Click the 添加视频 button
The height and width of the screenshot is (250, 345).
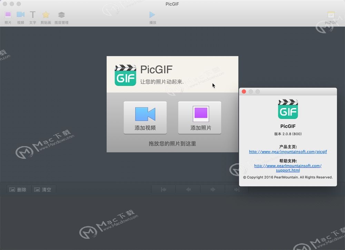click(145, 118)
